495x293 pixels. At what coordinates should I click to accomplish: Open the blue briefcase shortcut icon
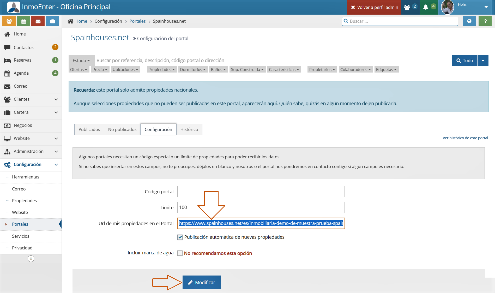click(53, 21)
